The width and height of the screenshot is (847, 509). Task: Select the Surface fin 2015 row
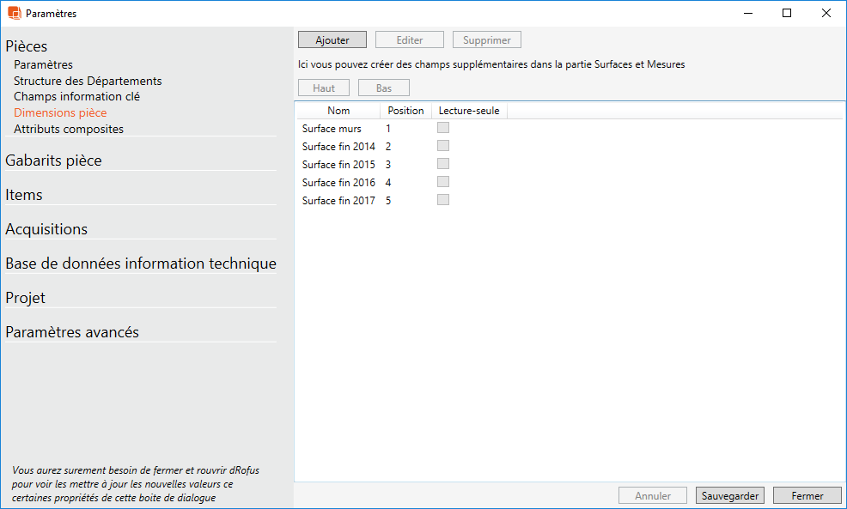coord(338,165)
